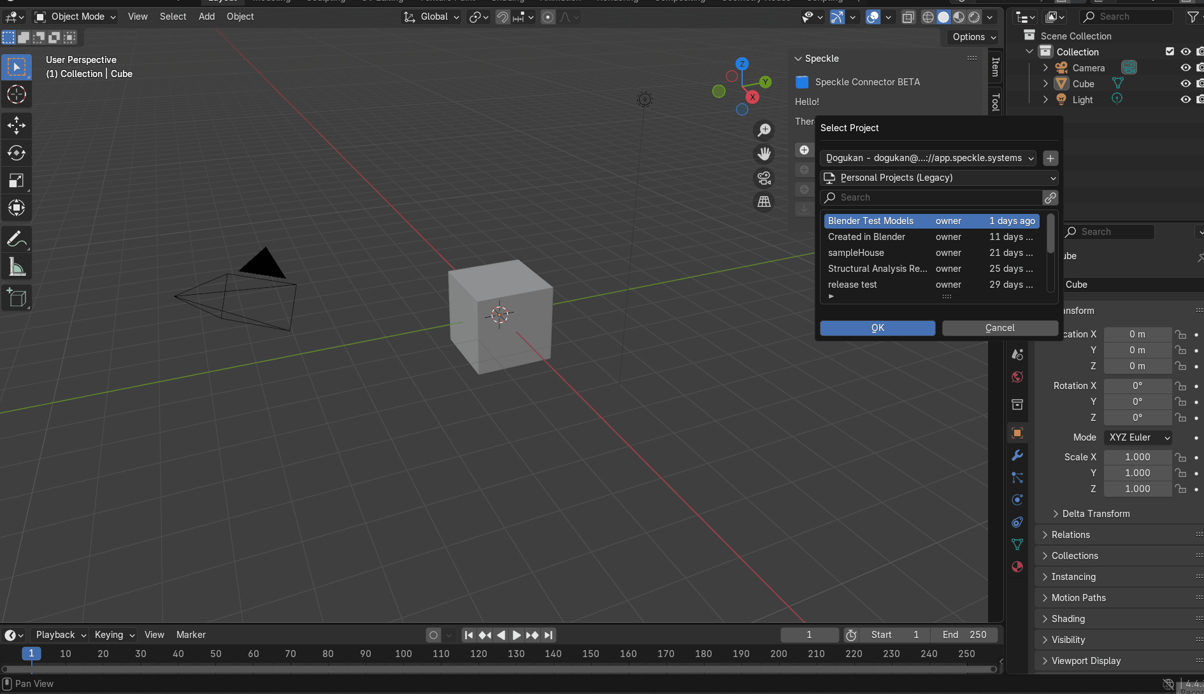Open the Object Constraints properties tab
This screenshot has width=1204, height=694.
click(1017, 522)
